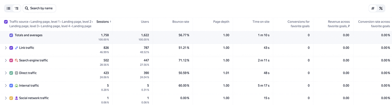Click the 50.59% bounce rate cell
Screen dimensions: 392x105
[x=184, y=73]
